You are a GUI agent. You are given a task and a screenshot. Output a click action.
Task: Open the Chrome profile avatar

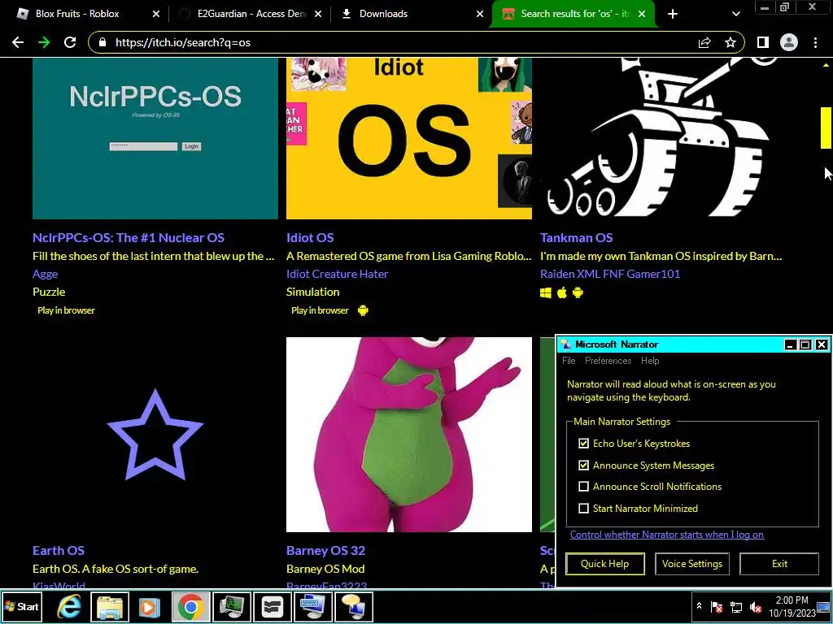[789, 42]
